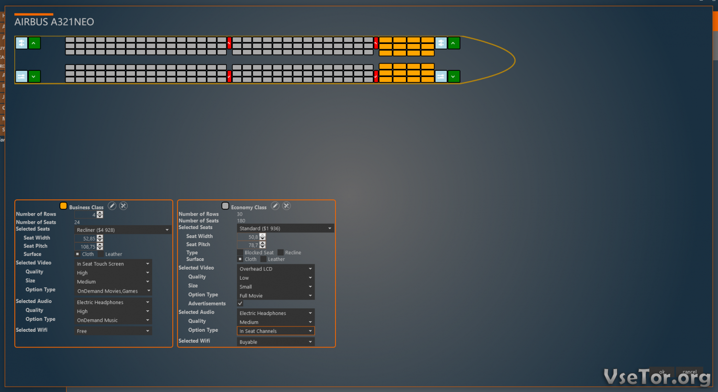Click the Business Class tools icon

click(123, 206)
